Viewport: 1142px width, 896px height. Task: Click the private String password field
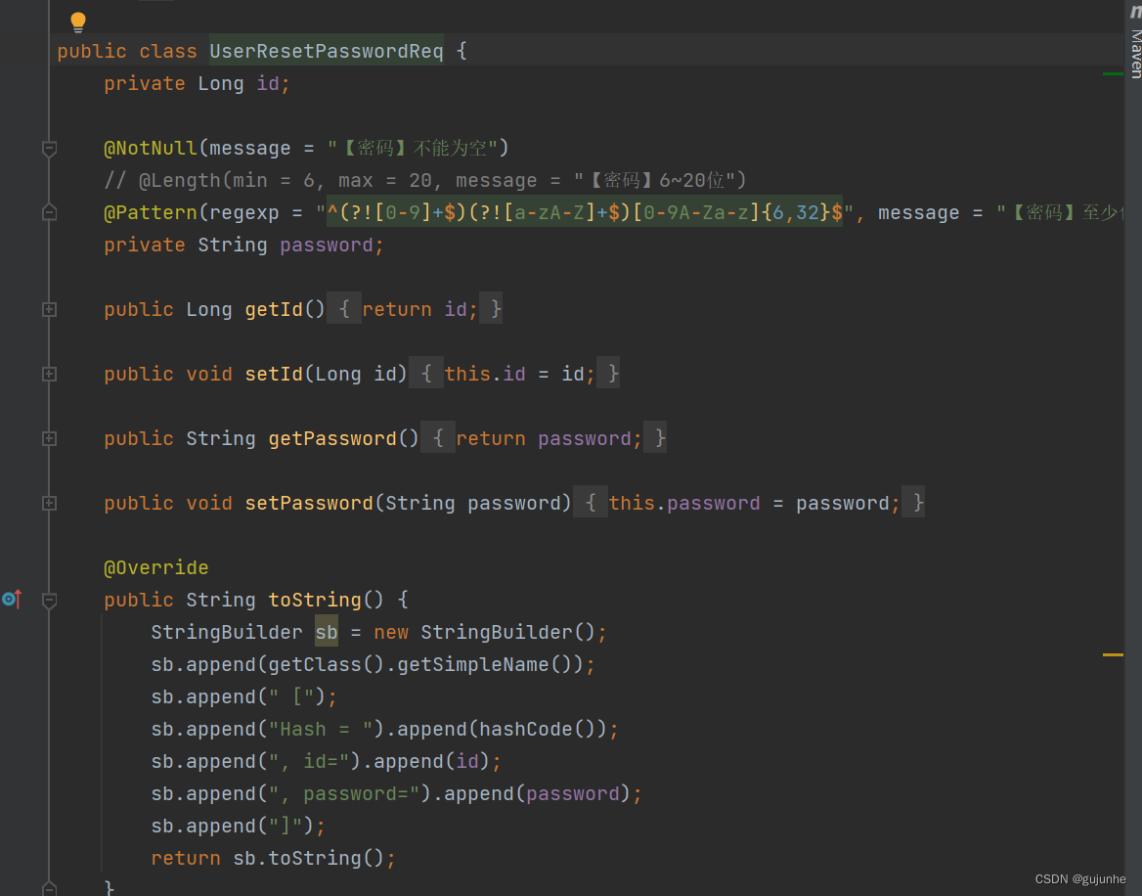(243, 246)
